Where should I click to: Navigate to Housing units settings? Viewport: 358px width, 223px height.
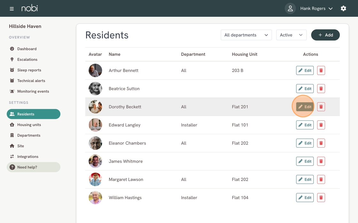(x=29, y=125)
